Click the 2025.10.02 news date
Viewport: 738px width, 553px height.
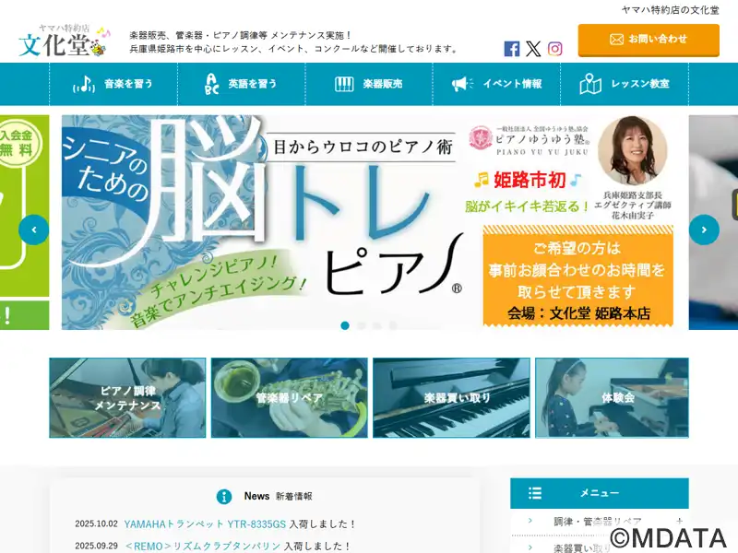coord(97,524)
